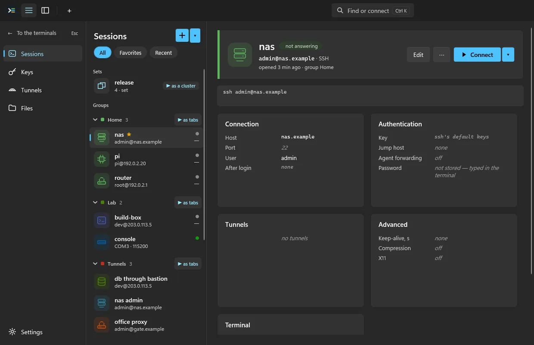Screen dimensions: 534x345
Task: Click the Tunnels group red color dot
Action: [102, 264]
